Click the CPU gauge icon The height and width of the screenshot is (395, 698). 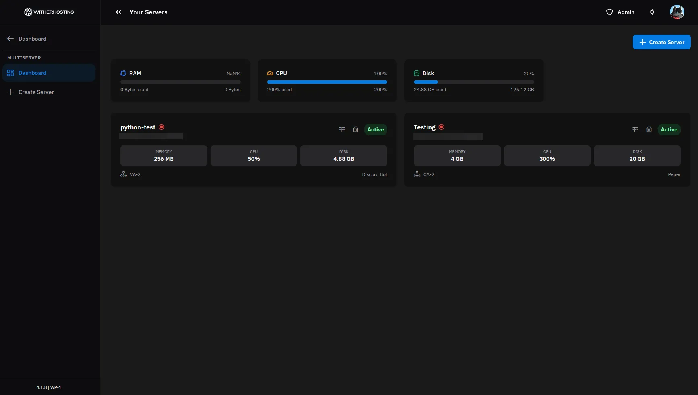coord(270,73)
